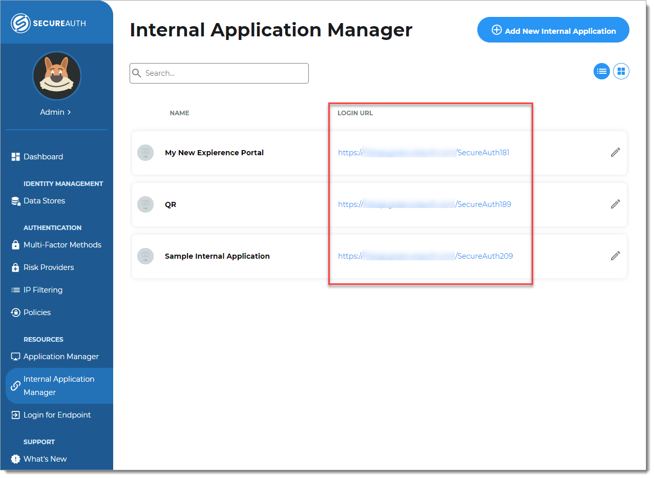Click the Admin profile avatar picture

(56, 75)
